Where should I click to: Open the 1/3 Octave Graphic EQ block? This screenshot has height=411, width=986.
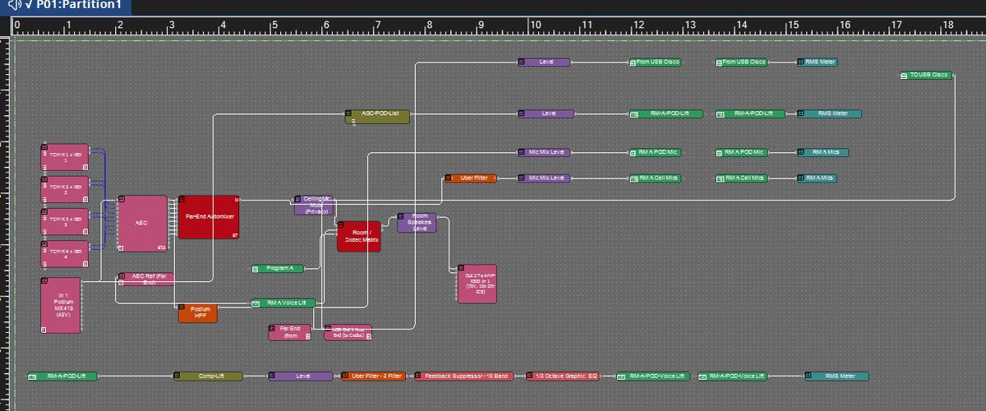pos(565,376)
